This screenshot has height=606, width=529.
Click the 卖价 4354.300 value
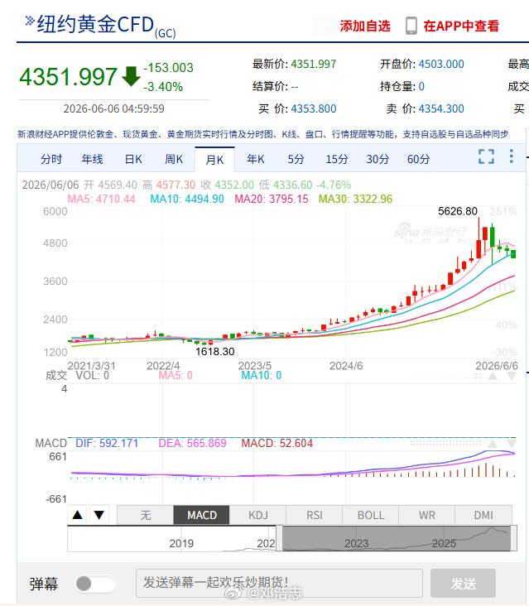click(x=441, y=109)
